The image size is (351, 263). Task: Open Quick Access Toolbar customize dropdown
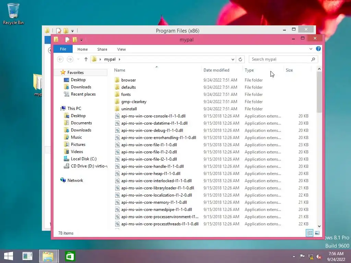(81, 40)
